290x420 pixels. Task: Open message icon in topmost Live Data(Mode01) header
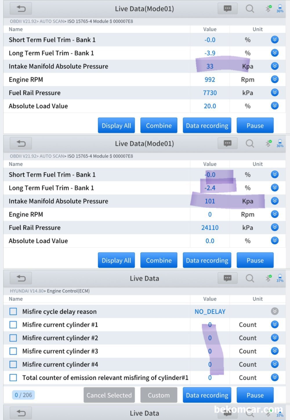[228, 9]
